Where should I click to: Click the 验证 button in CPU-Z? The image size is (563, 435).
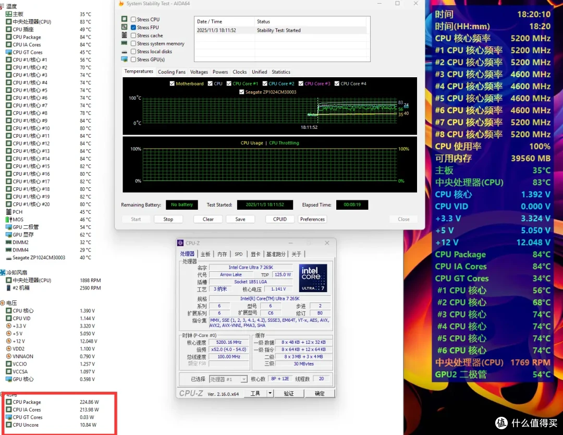point(289,393)
